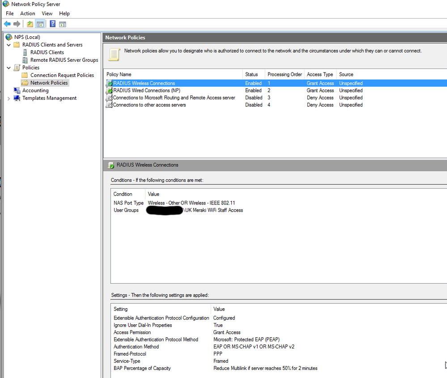
Task: Open the View menu
Action: (47, 13)
